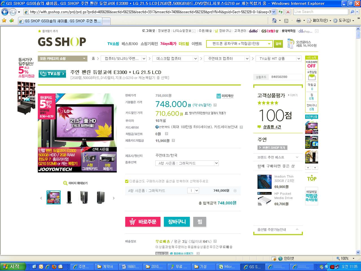Viewport: 361px width, 271px height.
Task: Collapse the 옵션별 주문가능안내 section
Action: coord(297,230)
